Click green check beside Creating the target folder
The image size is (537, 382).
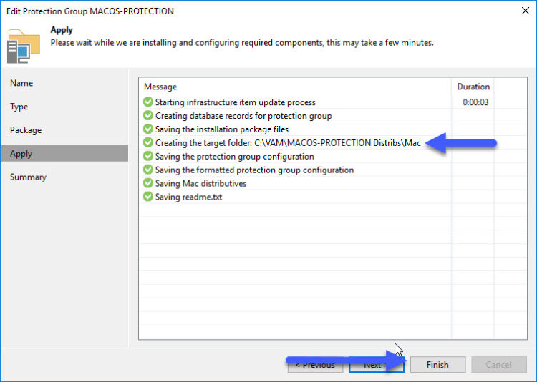point(148,142)
